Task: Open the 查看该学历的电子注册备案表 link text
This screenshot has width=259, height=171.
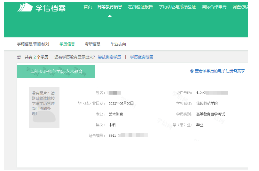Action: pos(220,71)
